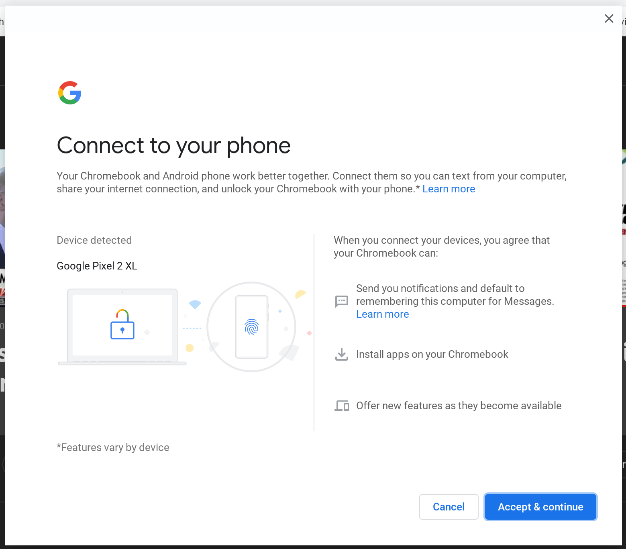Click the Install apps on your Chromebook text
The width and height of the screenshot is (626, 549).
click(x=432, y=354)
